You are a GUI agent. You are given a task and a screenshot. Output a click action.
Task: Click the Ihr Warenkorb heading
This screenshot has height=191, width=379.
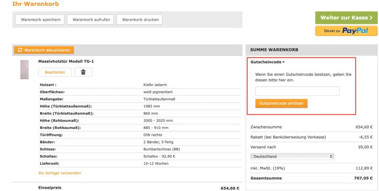tap(36, 4)
